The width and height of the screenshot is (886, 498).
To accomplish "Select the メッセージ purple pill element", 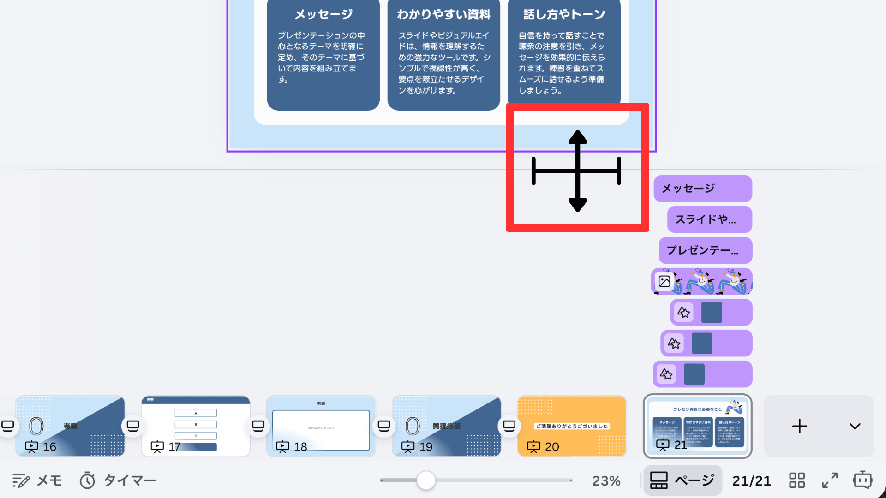I will coord(702,189).
